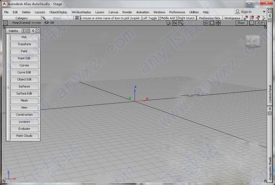275x185 pixels.
Task: Select the viewport zoom magnifier icon
Action: pyautogui.click(x=181, y=23)
